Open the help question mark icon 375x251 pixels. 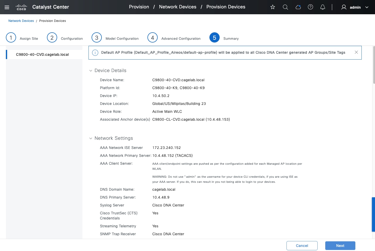(310, 7)
